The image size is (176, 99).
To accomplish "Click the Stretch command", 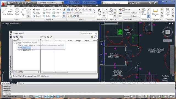I will (37, 16).
